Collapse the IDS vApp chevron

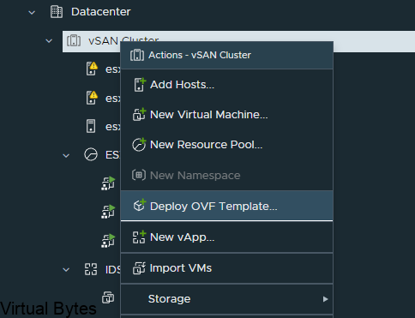[66, 270]
